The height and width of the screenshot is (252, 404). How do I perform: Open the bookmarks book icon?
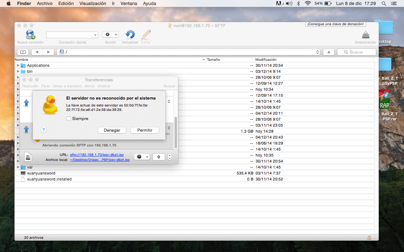coord(23,52)
